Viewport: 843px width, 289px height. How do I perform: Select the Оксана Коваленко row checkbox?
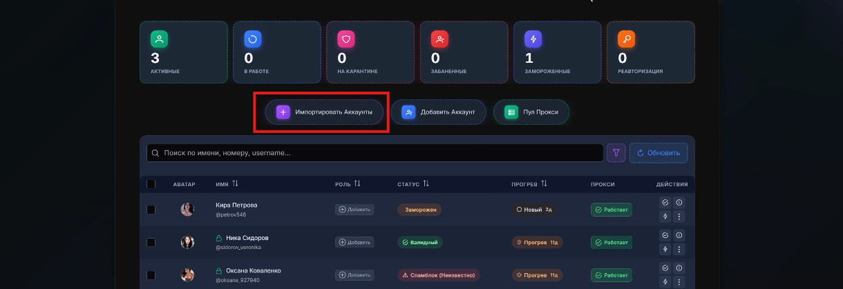pos(151,275)
